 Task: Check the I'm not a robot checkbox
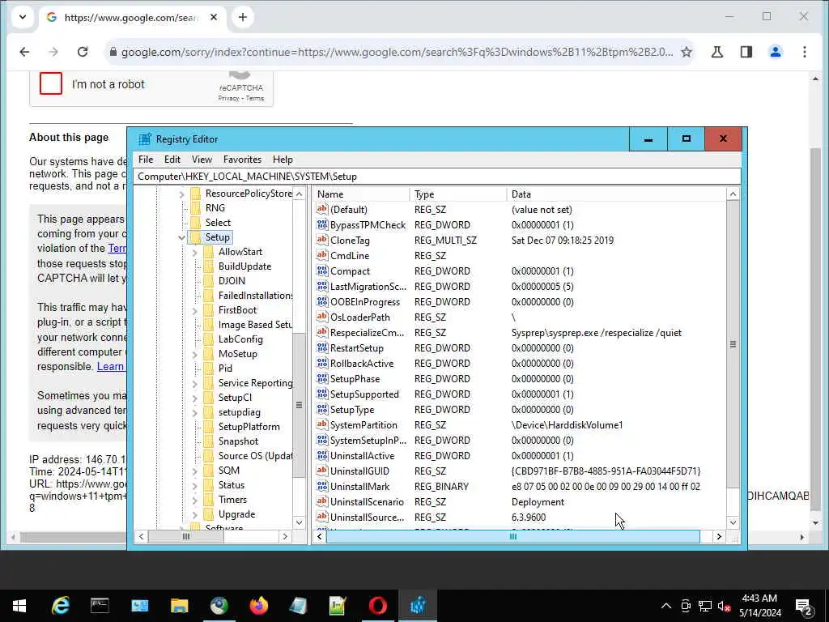click(51, 83)
